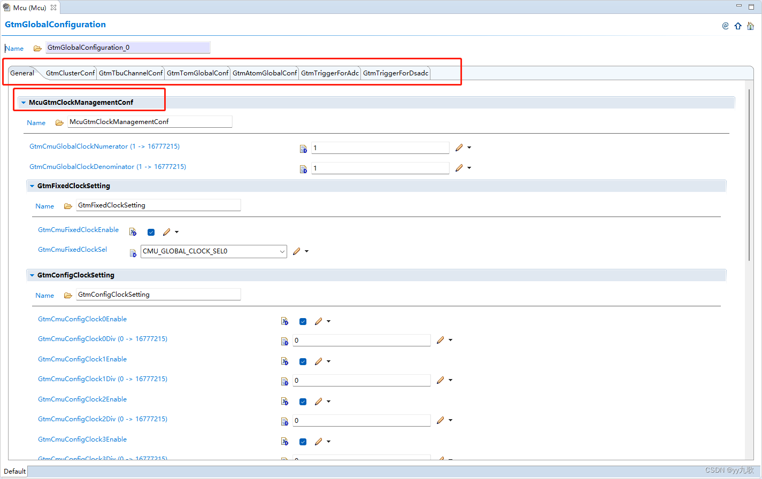
Task: Open the GtmCmuFixedClockSel combo box
Action: [x=214, y=251]
